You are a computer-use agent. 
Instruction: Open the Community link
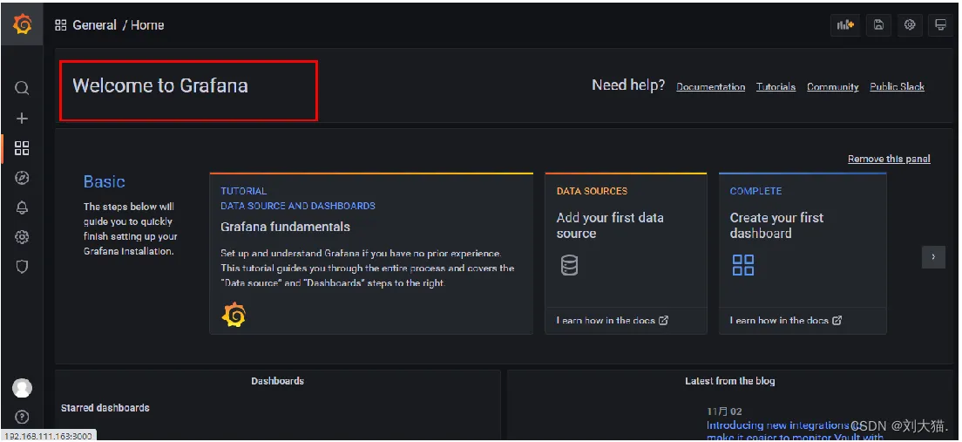coord(832,87)
